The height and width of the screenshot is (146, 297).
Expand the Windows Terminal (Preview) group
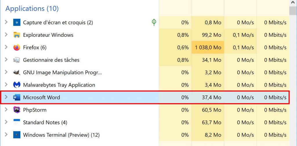(6, 135)
